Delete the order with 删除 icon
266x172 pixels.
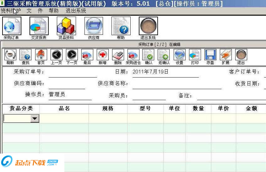[x=118, y=55]
